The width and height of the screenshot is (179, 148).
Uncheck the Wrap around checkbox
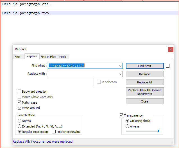[x=19, y=108]
